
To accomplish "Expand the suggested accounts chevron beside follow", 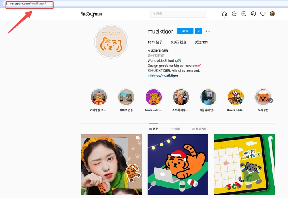I will (198, 31).
